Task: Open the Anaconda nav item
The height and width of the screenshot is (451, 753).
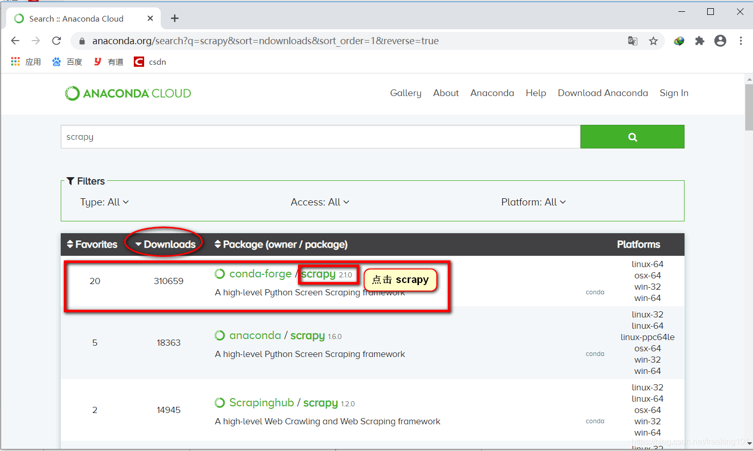Action: (492, 93)
